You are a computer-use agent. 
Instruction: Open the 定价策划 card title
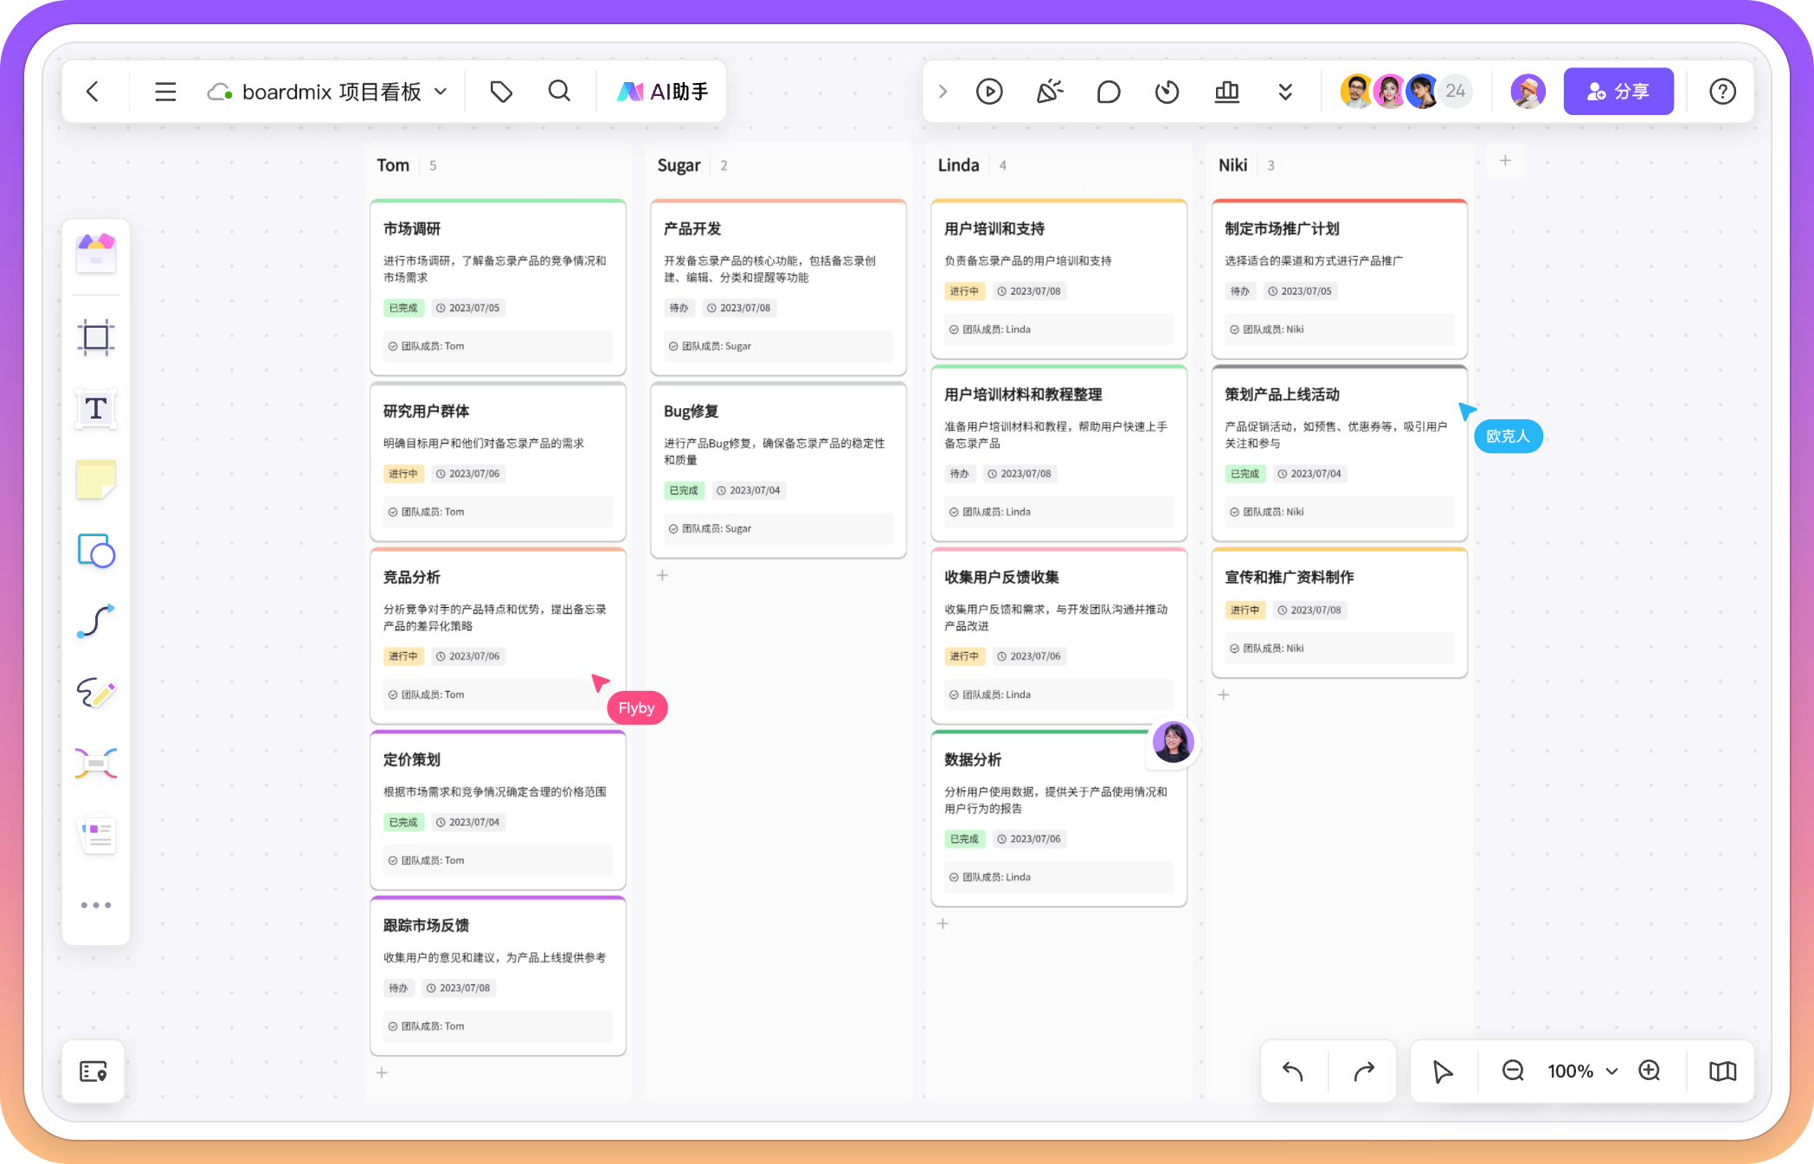pyautogui.click(x=412, y=760)
